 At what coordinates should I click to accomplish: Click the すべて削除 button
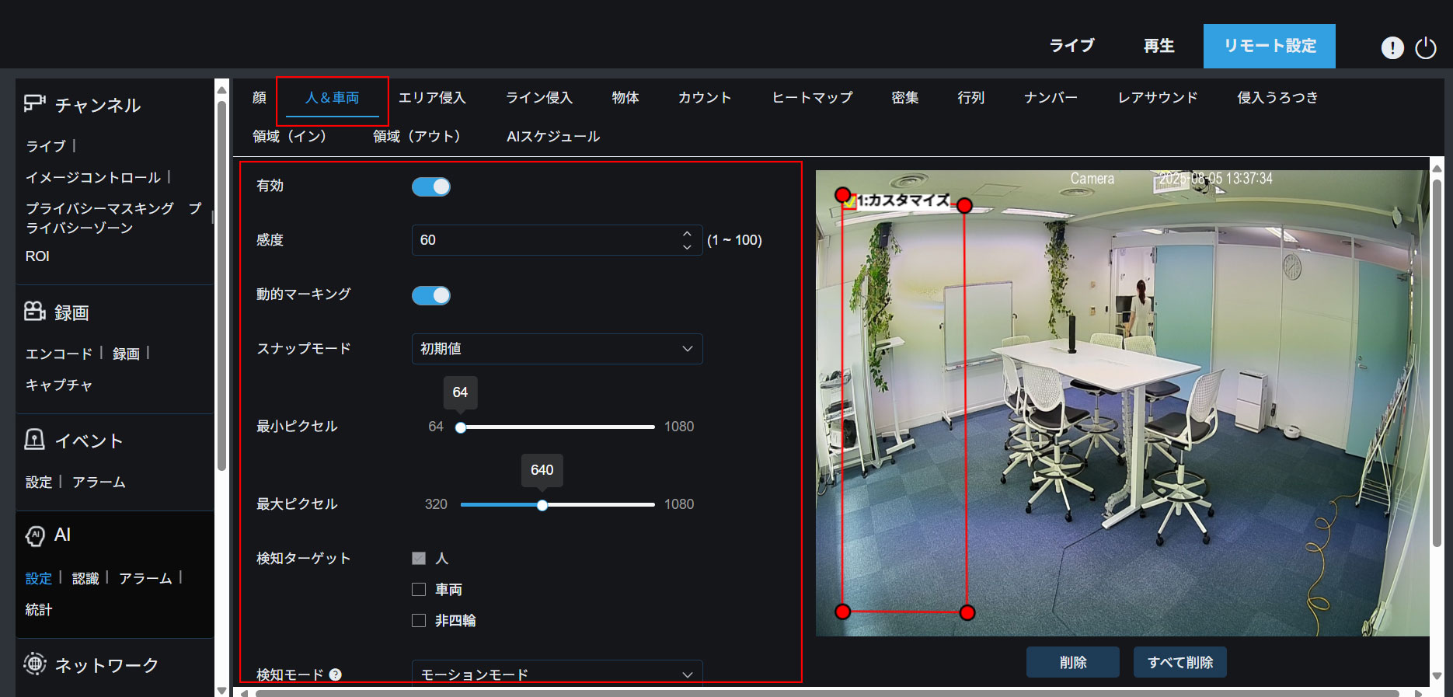(1180, 662)
